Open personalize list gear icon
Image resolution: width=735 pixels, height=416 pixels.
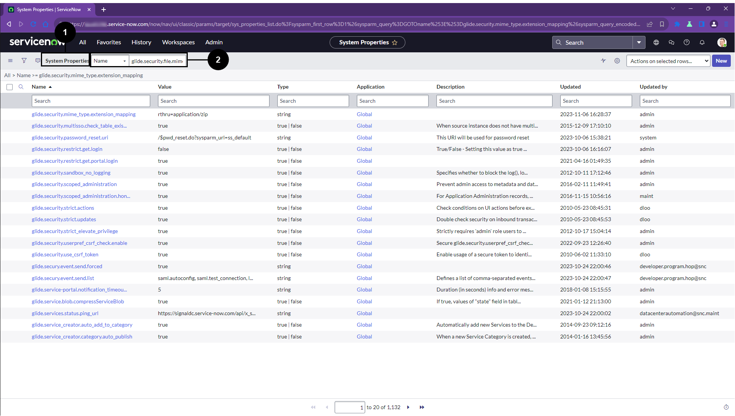pyautogui.click(x=617, y=61)
